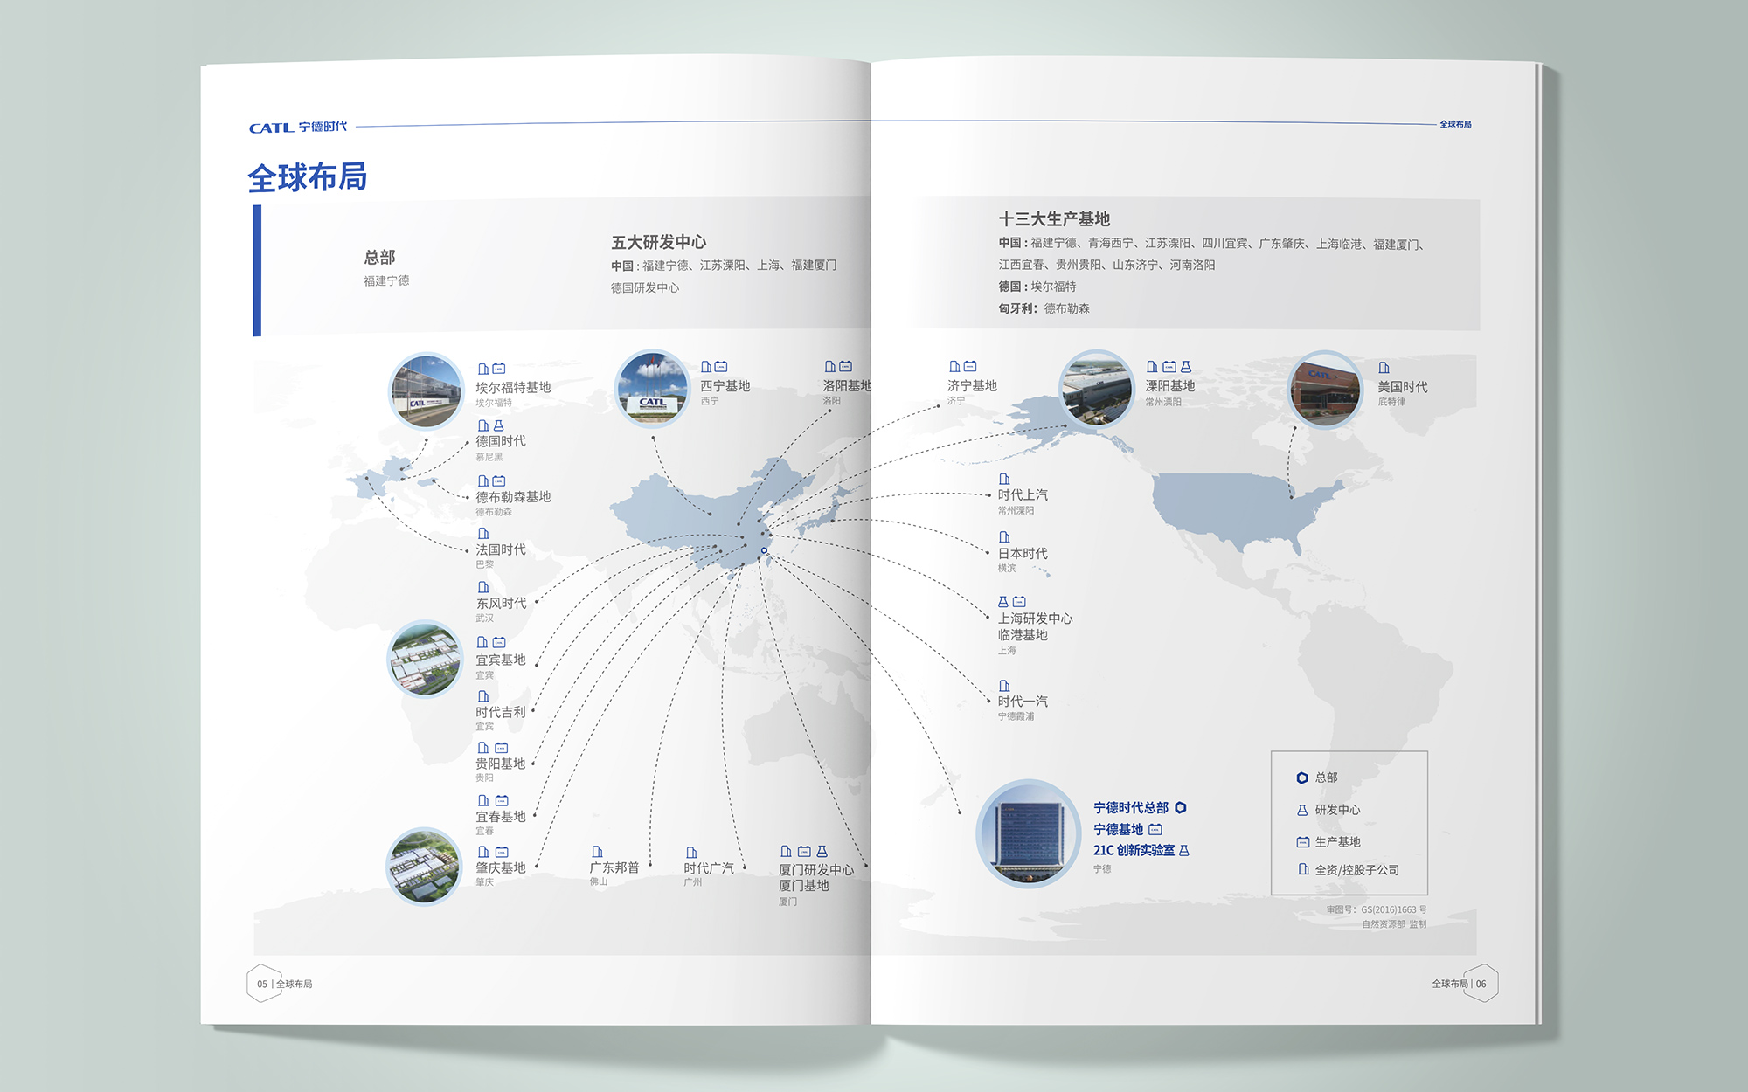The image size is (1748, 1092).
Task: Click the headquarters hexagon icon in legend
Action: pos(1302,778)
